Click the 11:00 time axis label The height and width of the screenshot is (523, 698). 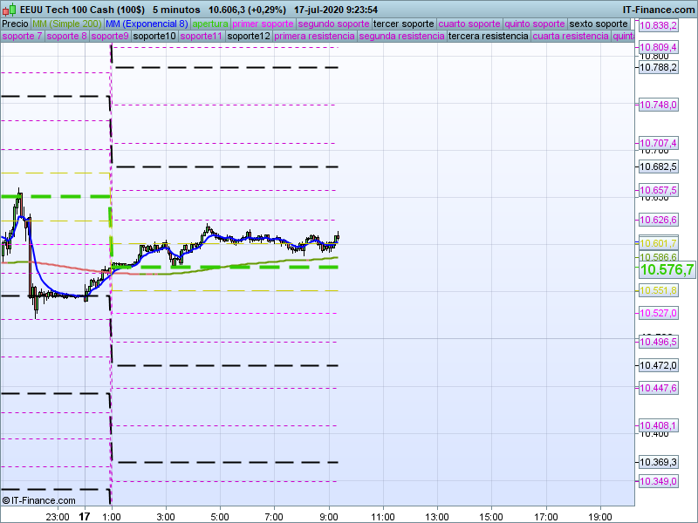pos(383,517)
